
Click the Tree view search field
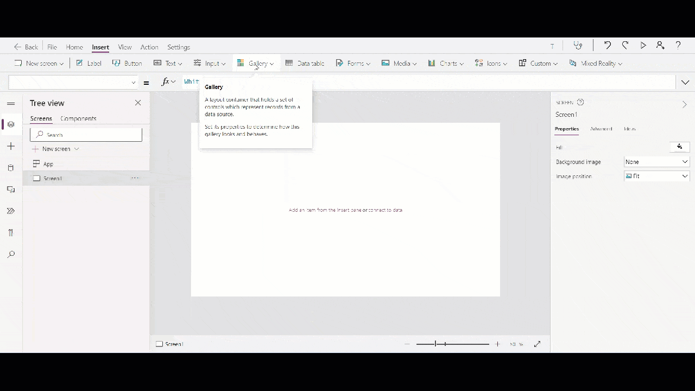click(86, 135)
